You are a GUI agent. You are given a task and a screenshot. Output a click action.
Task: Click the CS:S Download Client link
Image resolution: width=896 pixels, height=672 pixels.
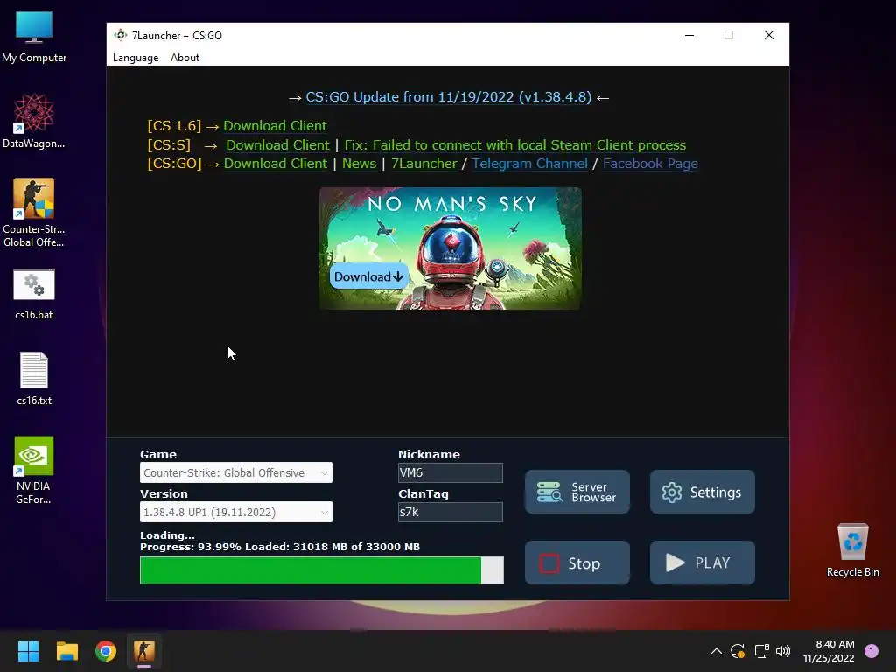[277, 145]
